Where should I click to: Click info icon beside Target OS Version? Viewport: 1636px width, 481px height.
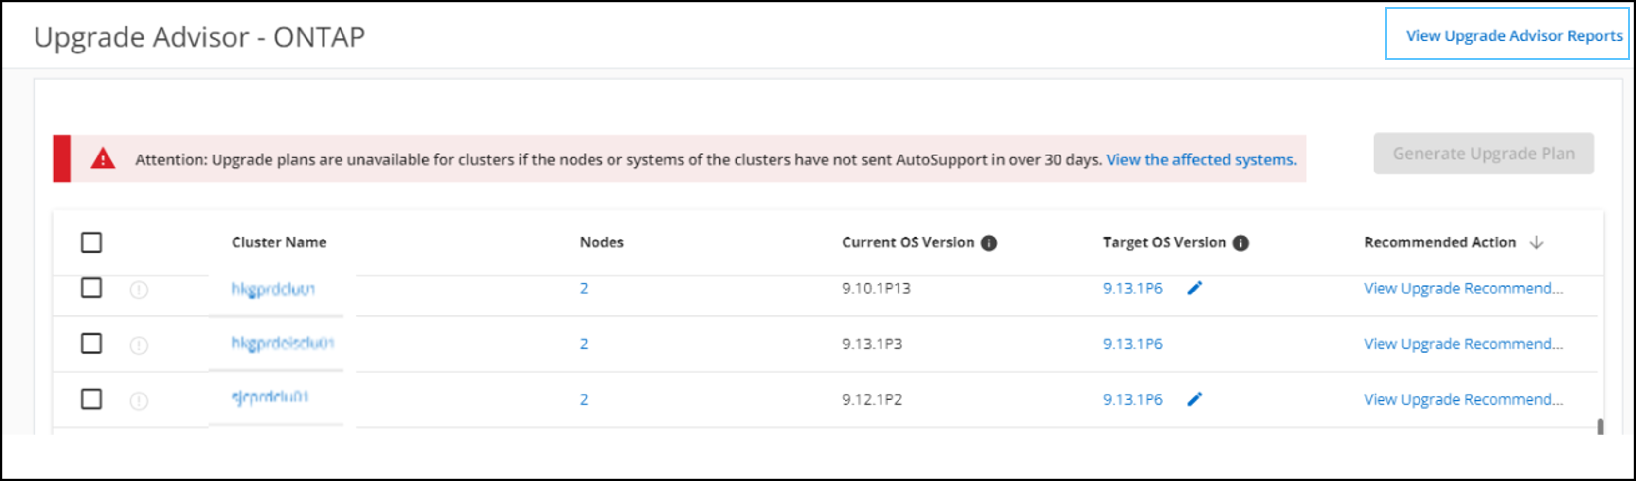pyautogui.click(x=1240, y=243)
